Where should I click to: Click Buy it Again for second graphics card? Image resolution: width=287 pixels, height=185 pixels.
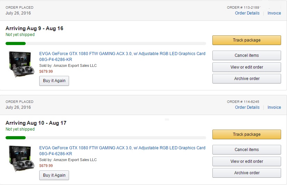(54, 175)
